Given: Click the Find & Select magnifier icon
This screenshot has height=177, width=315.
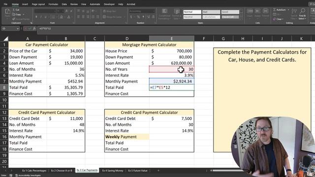Looking at the screenshot, I should point(302,11).
